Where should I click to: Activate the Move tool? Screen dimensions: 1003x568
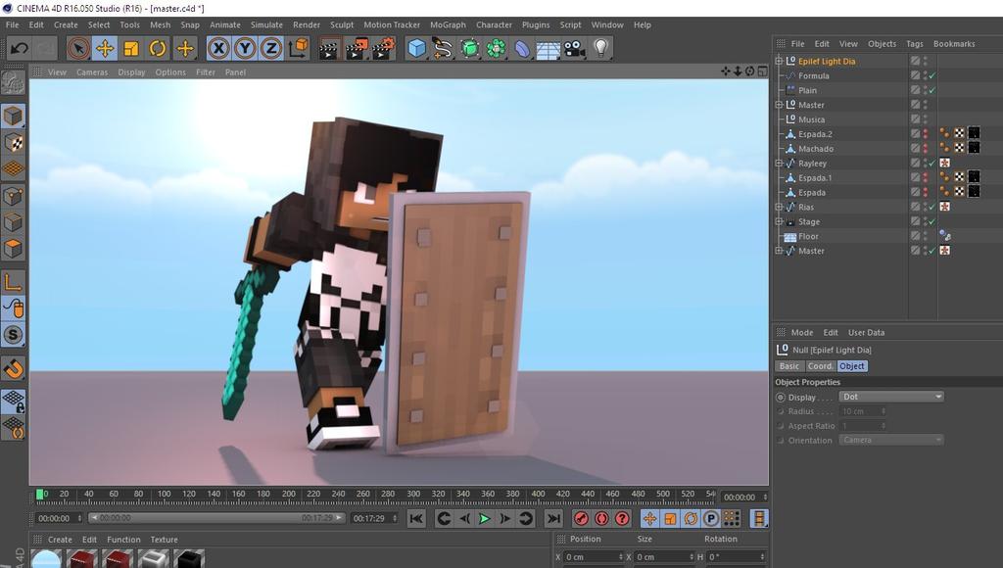point(105,48)
